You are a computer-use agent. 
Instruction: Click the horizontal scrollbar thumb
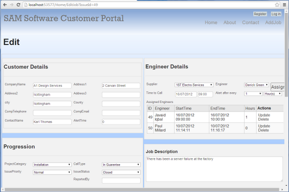click(x=142, y=190)
